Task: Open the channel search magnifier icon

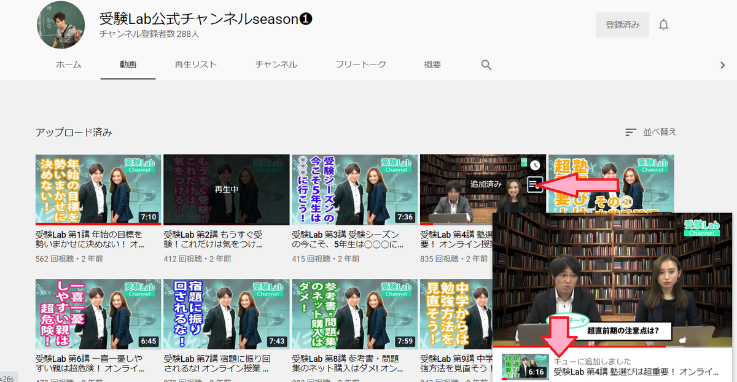Action: [486, 64]
